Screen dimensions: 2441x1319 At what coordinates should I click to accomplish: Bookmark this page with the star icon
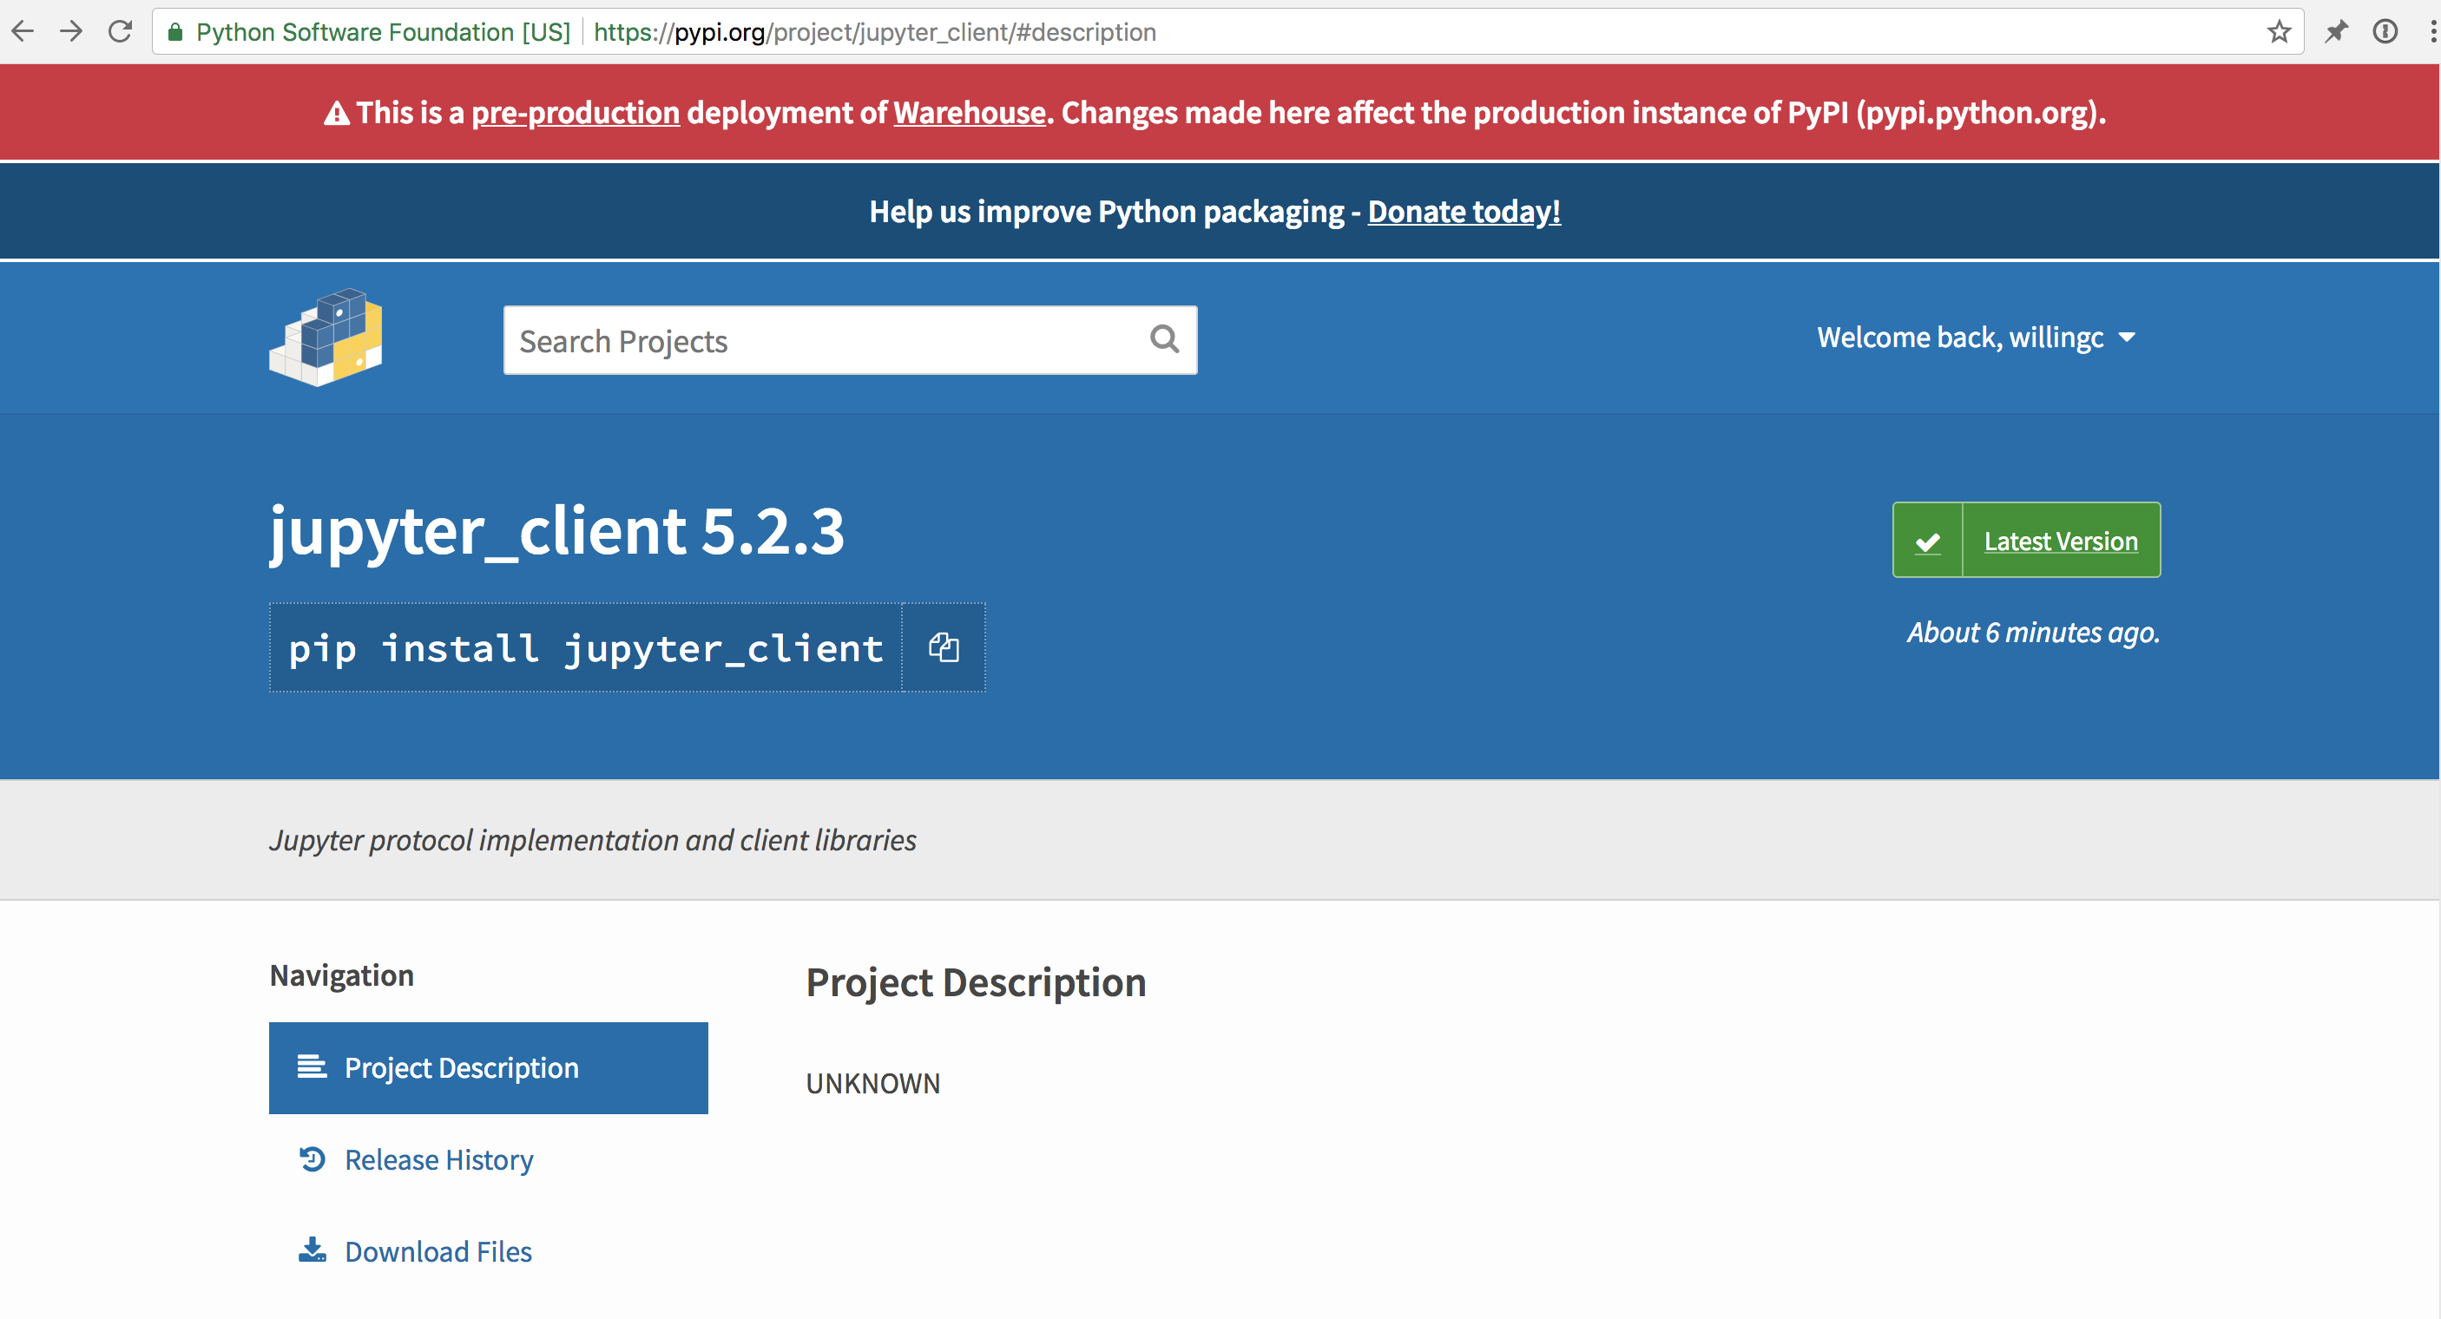[2279, 31]
